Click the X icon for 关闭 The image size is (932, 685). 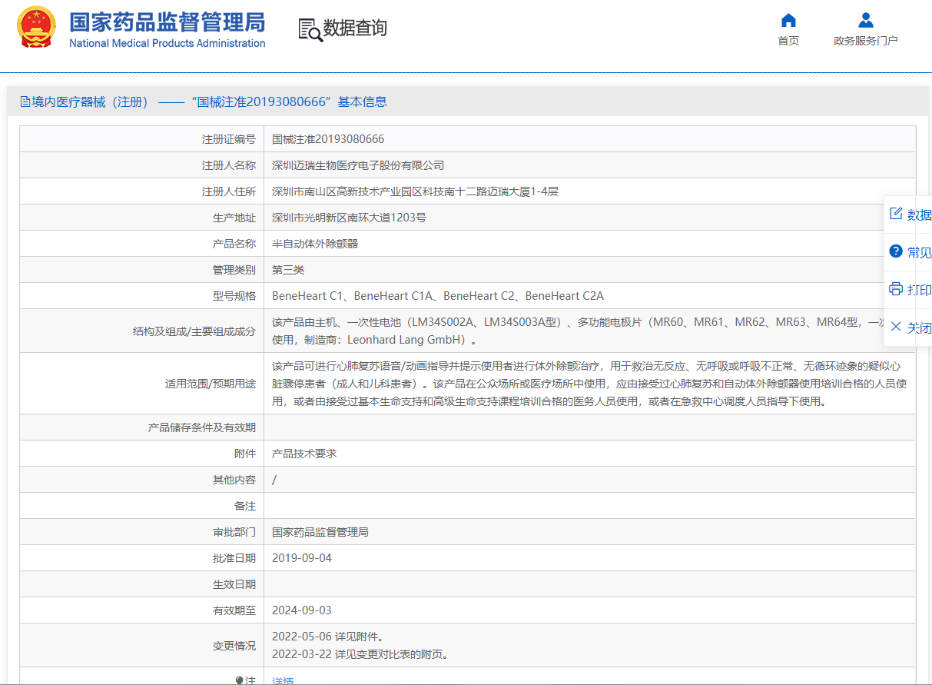tap(895, 327)
